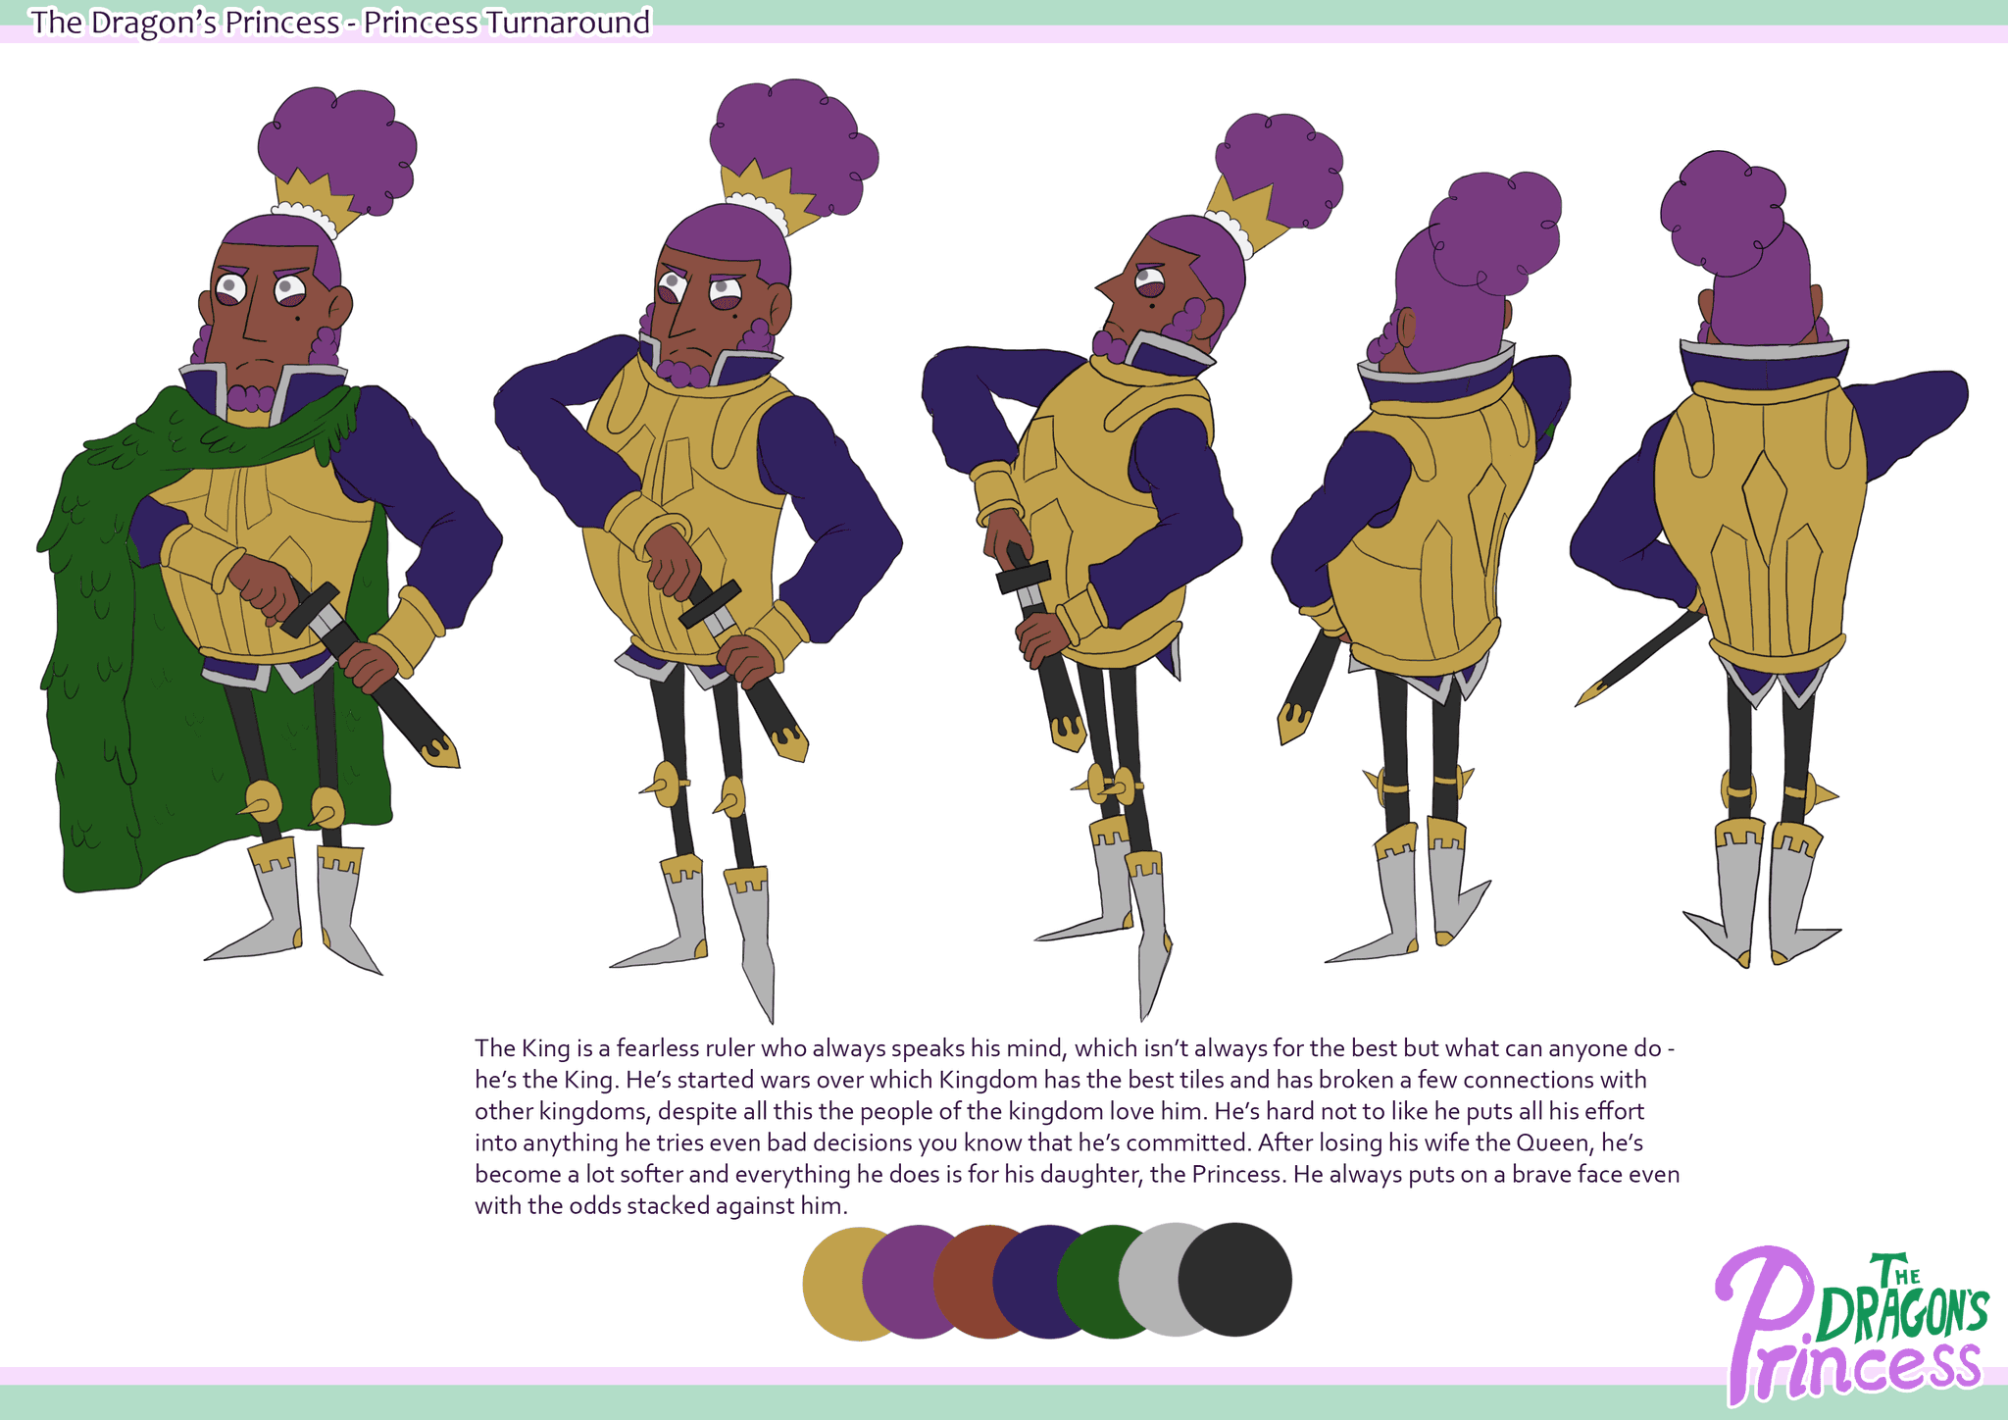
Task: Click the King description paragraph
Action: [x=1077, y=1126]
